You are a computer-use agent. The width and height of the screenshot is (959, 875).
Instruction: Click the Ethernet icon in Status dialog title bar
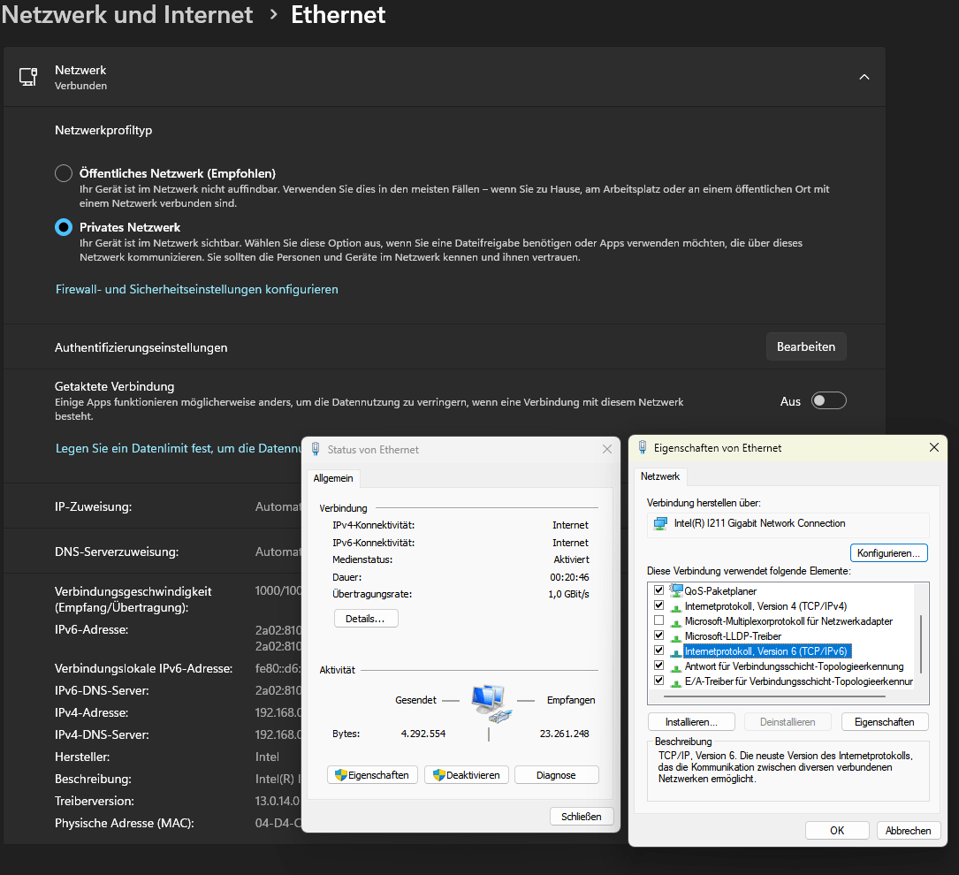pos(316,449)
